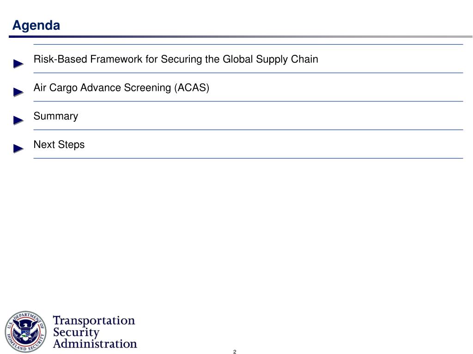Screen dimensions: 473x354
Task: Click the slide page number 2
Action: point(235,352)
